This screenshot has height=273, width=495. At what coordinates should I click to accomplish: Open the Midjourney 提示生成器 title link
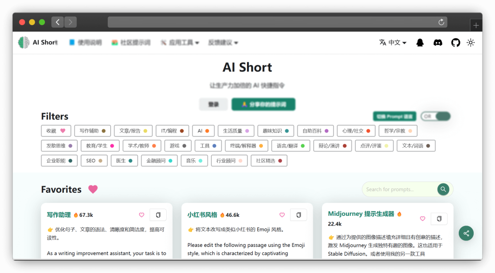[361, 214]
